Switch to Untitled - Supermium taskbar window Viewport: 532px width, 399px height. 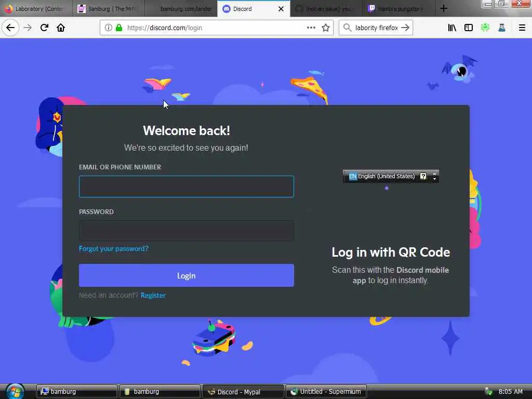coord(326,392)
